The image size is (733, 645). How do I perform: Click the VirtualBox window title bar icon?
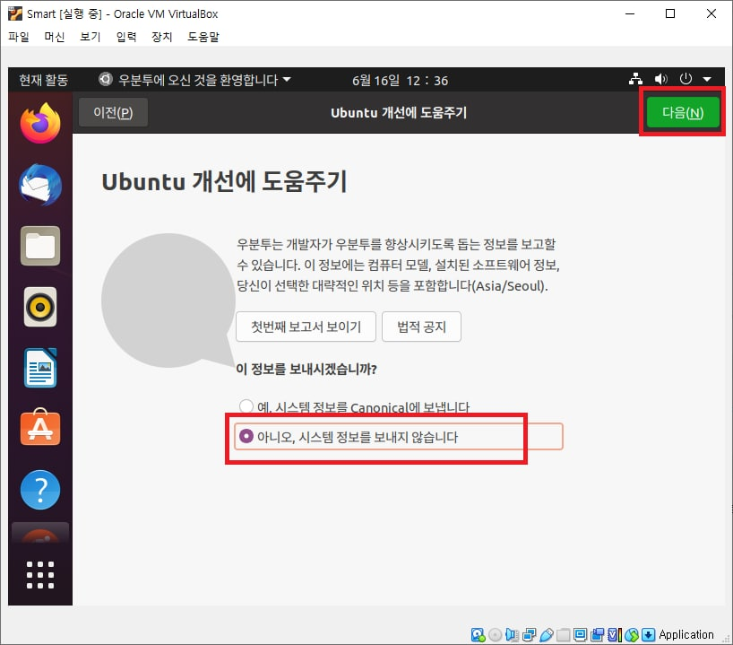[x=15, y=13]
